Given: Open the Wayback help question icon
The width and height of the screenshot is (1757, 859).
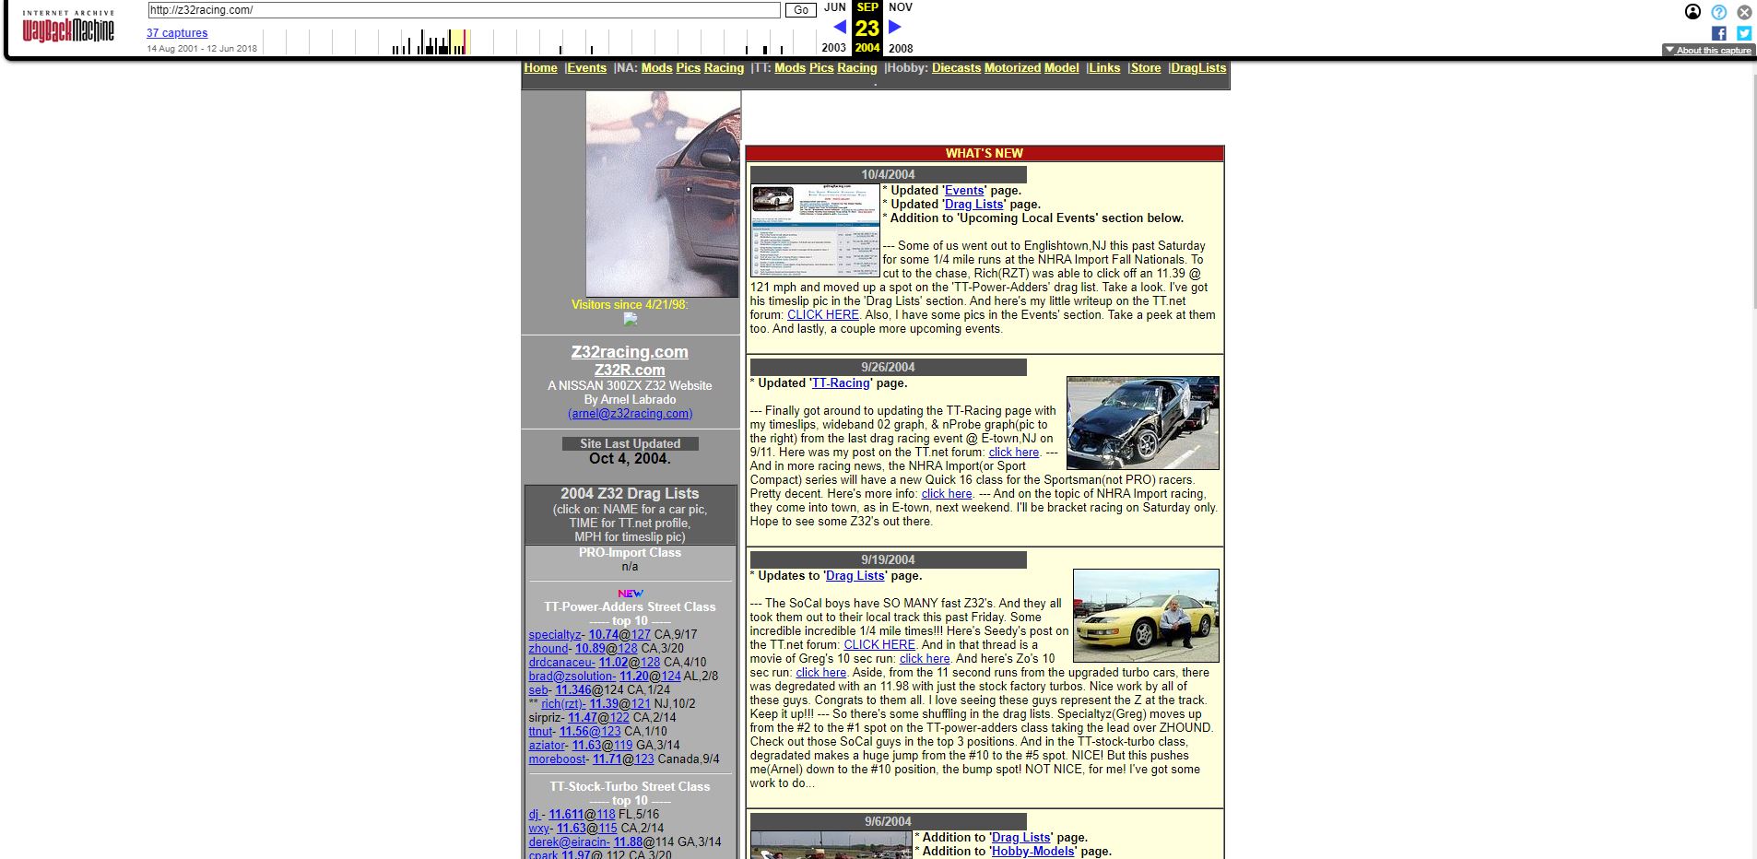Looking at the screenshot, I should [1718, 12].
